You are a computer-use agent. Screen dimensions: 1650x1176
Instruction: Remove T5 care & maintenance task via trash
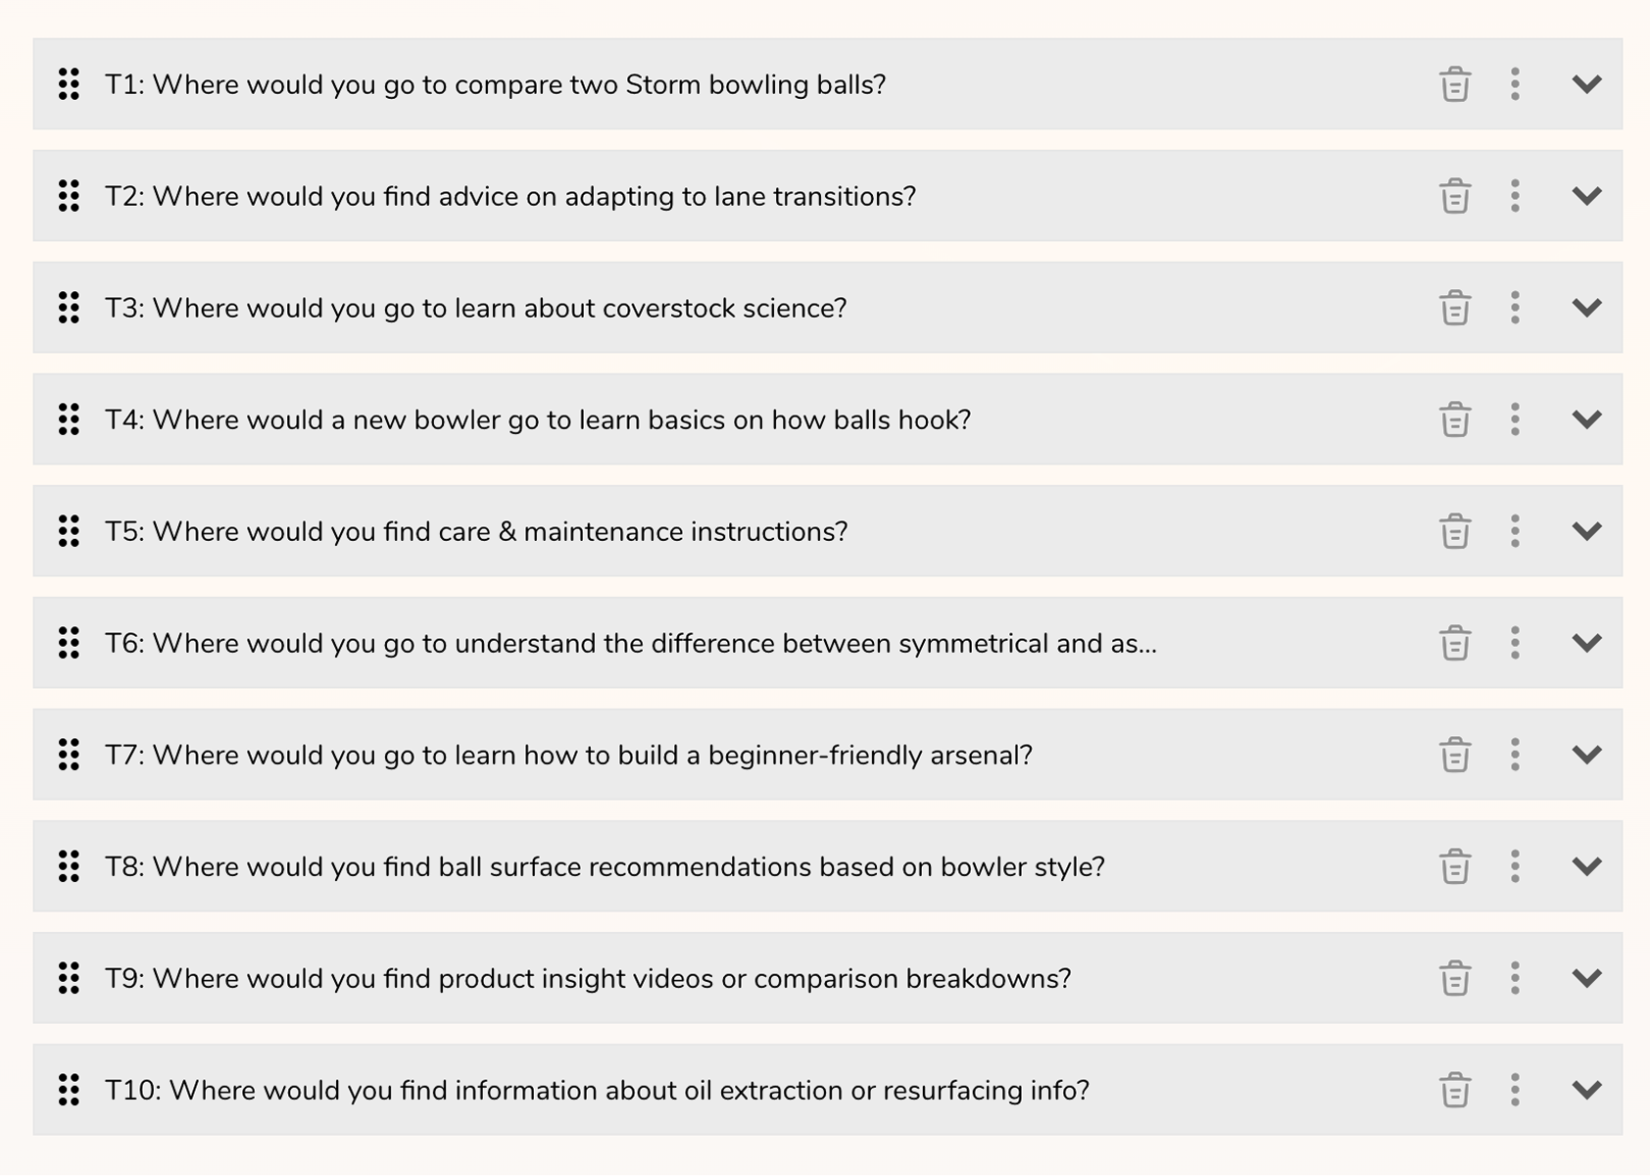pos(1455,531)
